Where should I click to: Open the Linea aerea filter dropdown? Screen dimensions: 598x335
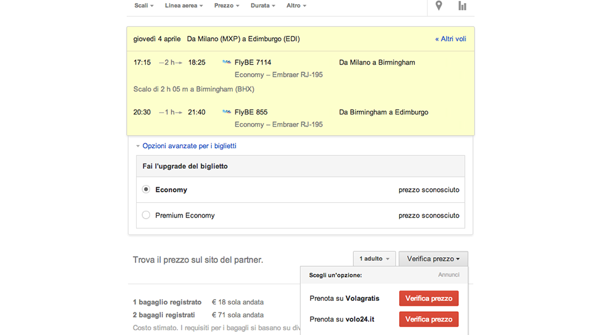click(184, 5)
